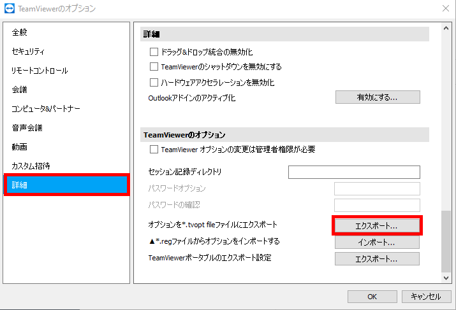Click エクスポート... for the *.tvopt file
Image resolution: width=456 pixels, height=310 pixels.
tap(377, 226)
